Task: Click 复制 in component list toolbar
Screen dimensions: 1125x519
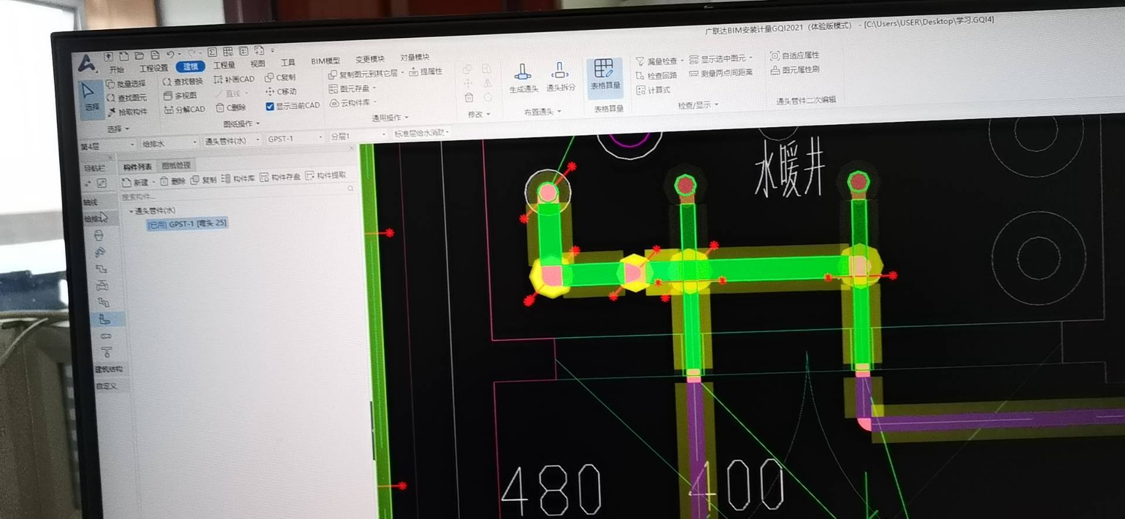Action: pyautogui.click(x=204, y=179)
